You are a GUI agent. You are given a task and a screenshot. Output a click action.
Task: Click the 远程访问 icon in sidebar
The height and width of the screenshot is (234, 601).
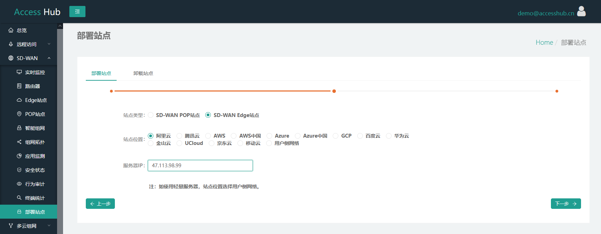click(11, 44)
